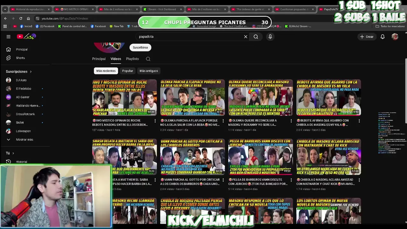Switch to channel Playlists tab
The image size is (407, 229).
pos(132,59)
